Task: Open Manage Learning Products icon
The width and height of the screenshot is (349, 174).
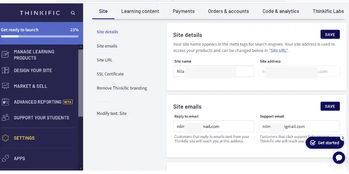Action: pyautogui.click(x=5, y=54)
